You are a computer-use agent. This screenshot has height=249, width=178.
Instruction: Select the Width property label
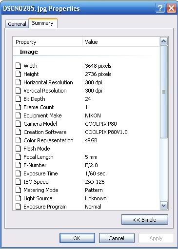point(30,66)
